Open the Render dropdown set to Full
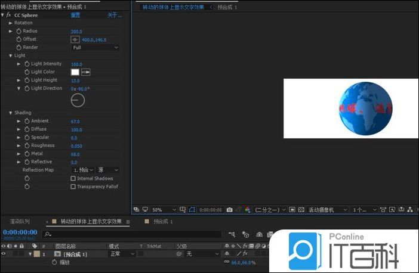The height and width of the screenshot is (273, 419). click(95, 48)
